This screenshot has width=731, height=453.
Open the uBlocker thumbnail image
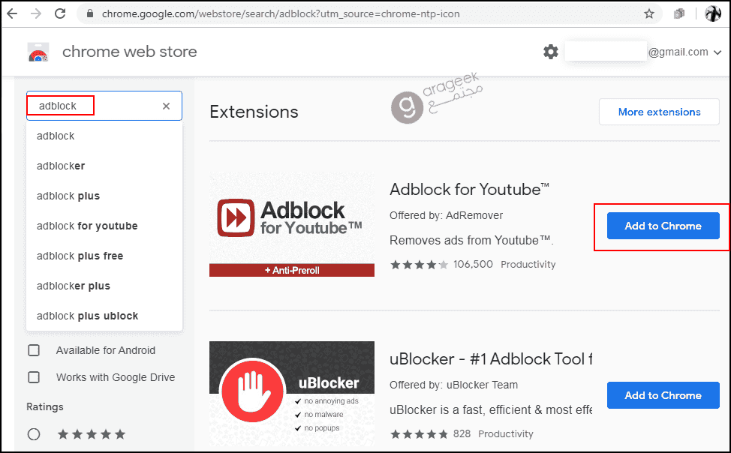292,394
